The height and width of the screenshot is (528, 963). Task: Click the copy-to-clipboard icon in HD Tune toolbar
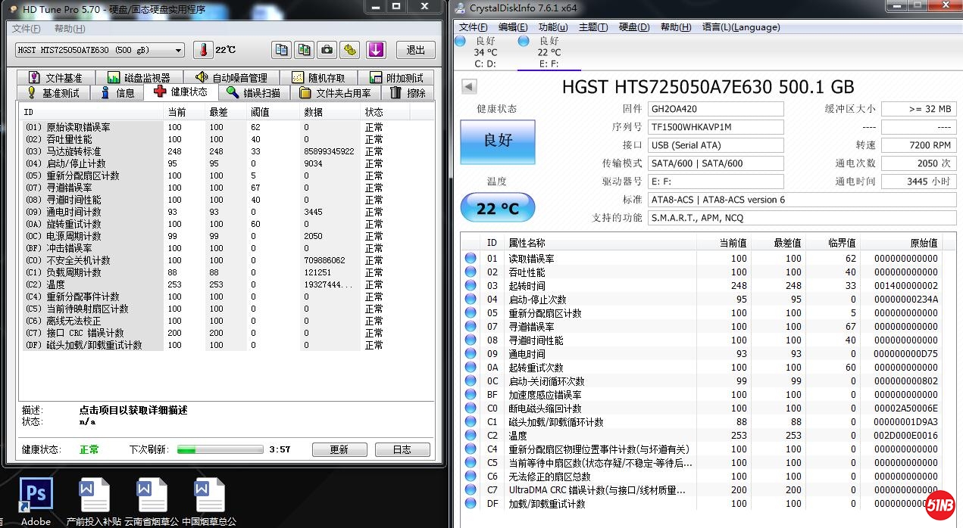(x=281, y=50)
